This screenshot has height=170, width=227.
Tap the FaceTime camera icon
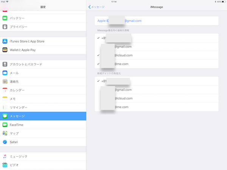point(5,125)
